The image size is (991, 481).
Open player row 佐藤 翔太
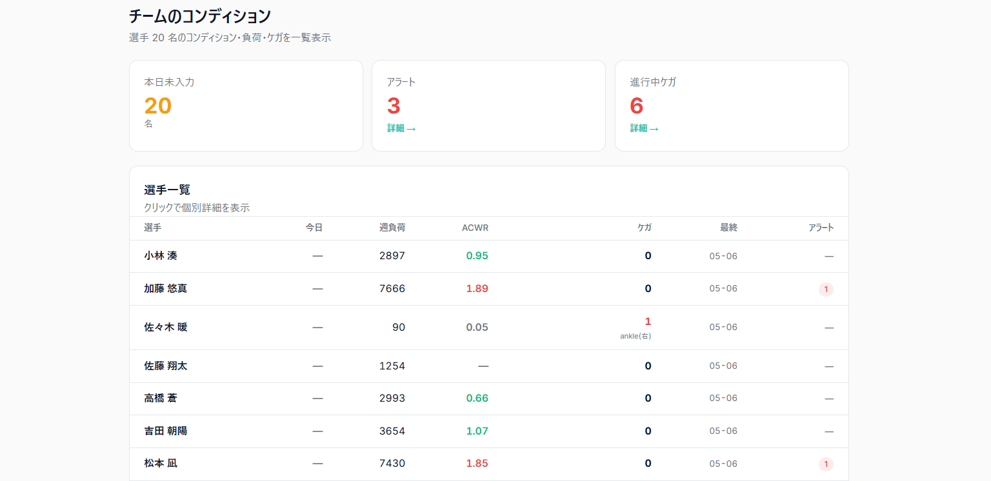coord(488,366)
